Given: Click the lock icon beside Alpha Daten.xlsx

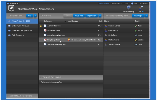Looking at the screenshot, I should pos(41,26).
